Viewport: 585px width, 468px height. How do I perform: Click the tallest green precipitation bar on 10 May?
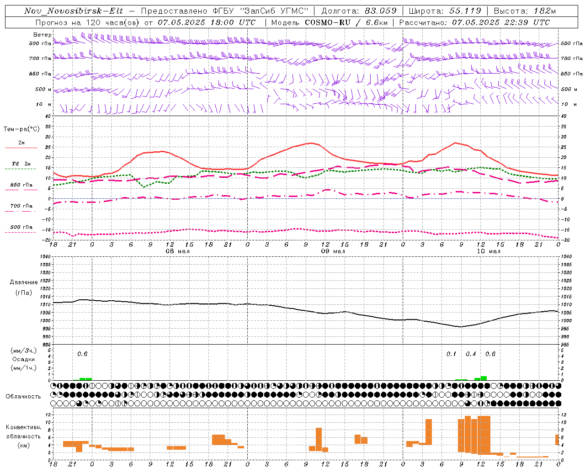[484, 378]
